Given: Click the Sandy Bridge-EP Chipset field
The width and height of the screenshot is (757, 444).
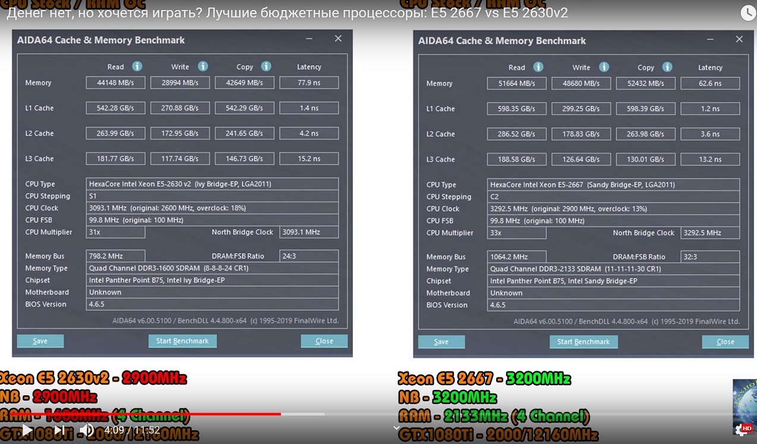Looking at the screenshot, I should tap(614, 281).
